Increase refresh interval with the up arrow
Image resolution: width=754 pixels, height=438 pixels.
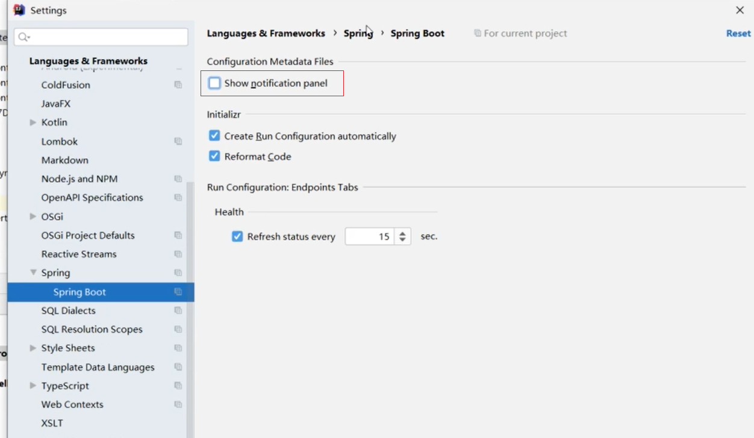coord(402,233)
